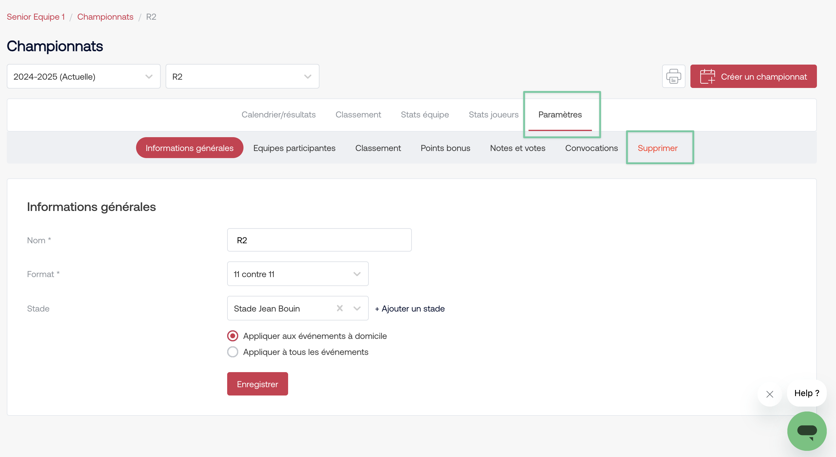Click the R2 breadcrumb text
Viewport: 836px width, 457px height.
[x=151, y=17]
